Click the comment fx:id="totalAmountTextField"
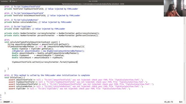The width and height of the screenshot is (186, 104). coord(27,13)
